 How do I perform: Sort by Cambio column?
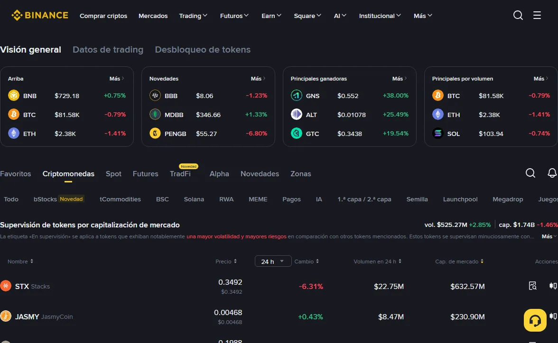tap(307, 261)
